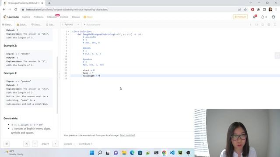Go to next problem arrow

(x=56, y=143)
